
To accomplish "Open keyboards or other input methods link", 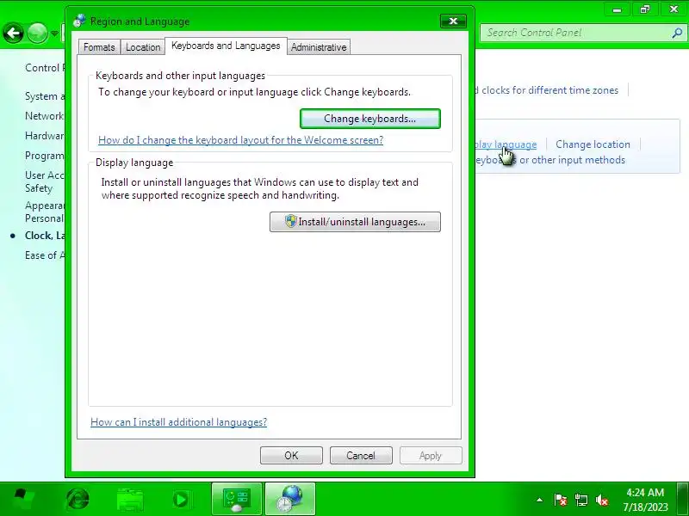I will (550, 160).
